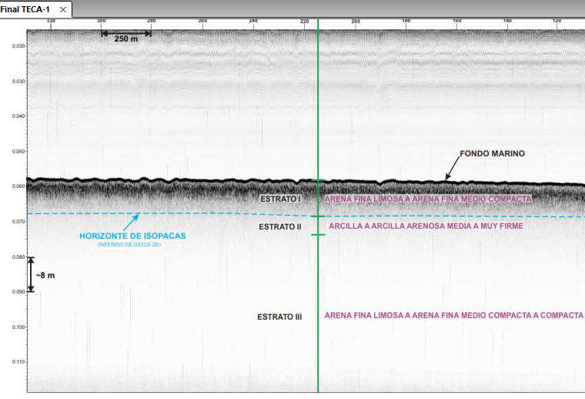Click the 120 tick on horizontal axis
Viewport: 585px width, 399px height.
point(557,21)
